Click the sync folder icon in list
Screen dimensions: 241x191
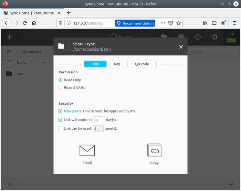point(9,74)
